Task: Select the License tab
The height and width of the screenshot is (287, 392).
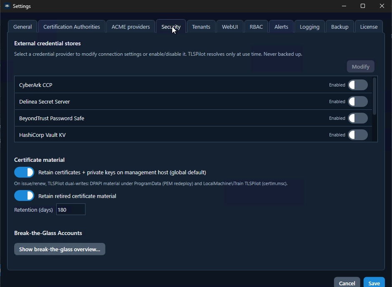Action: coord(369,27)
